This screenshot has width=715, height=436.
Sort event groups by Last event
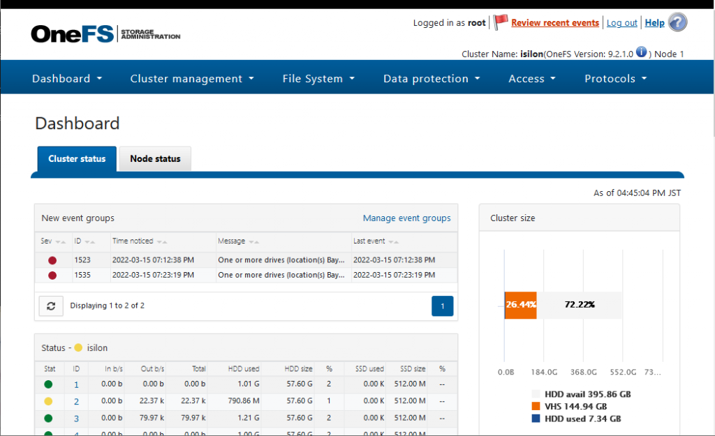(376, 241)
